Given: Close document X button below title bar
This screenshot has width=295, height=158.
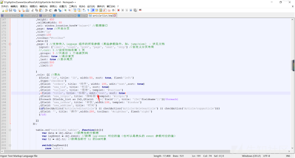Looking at the screenshot, I should click(x=292, y=6).
